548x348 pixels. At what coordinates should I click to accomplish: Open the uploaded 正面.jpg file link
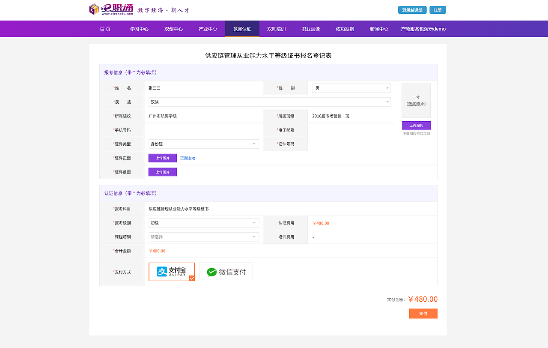tap(187, 158)
